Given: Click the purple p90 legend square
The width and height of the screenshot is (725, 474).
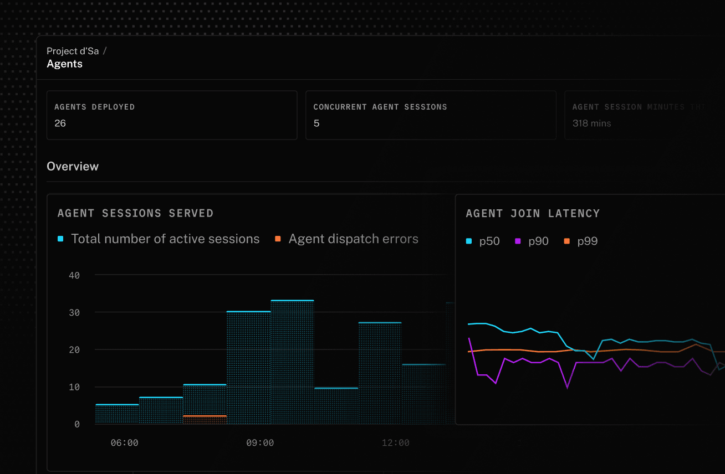Looking at the screenshot, I should click(x=518, y=241).
